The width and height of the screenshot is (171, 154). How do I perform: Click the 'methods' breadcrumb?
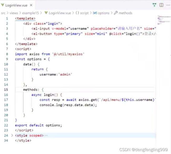click(x=125, y=13)
